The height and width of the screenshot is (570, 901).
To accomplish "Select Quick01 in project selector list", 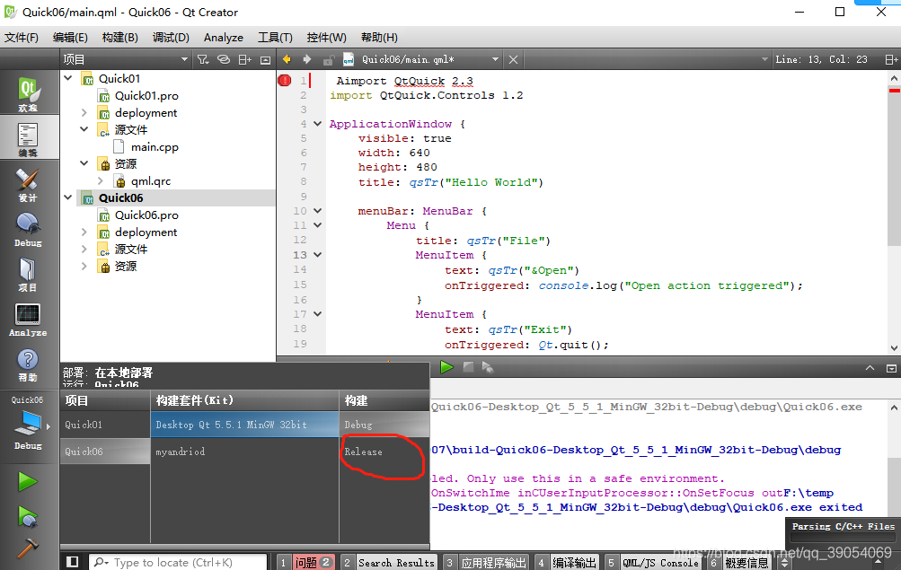I will tap(105, 425).
